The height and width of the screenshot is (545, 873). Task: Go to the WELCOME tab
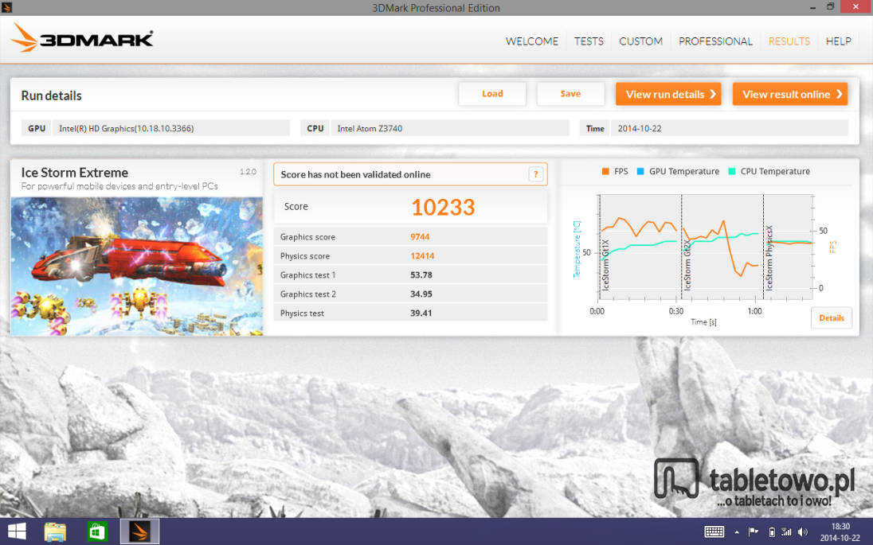tap(532, 41)
